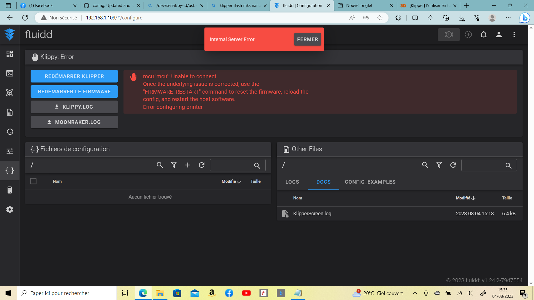Add a new config file with plus icon
The width and height of the screenshot is (534, 300).
click(188, 165)
